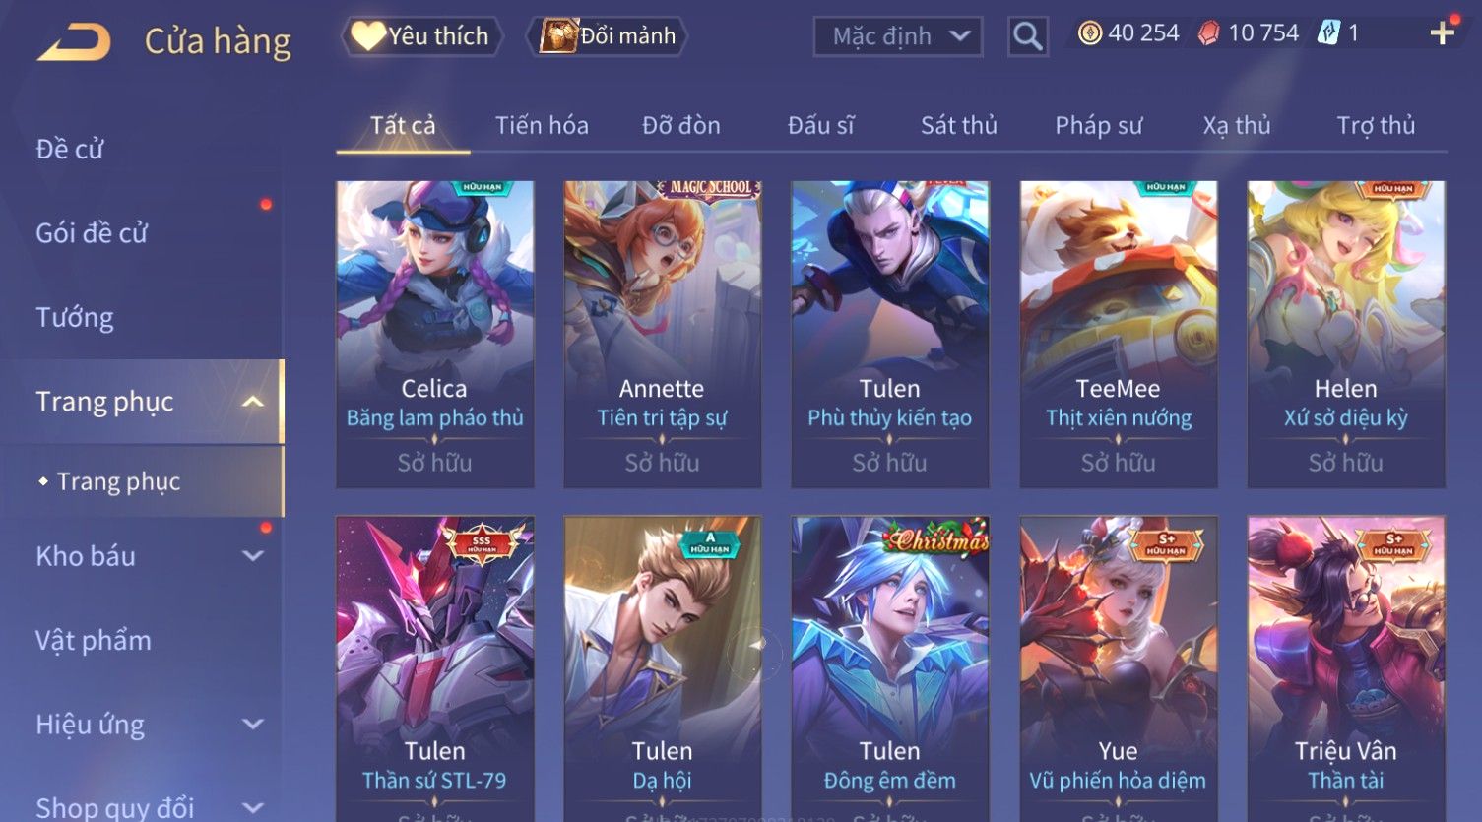The image size is (1482, 822).
Task: Open the Mặc định sort dropdown
Action: [x=898, y=36]
